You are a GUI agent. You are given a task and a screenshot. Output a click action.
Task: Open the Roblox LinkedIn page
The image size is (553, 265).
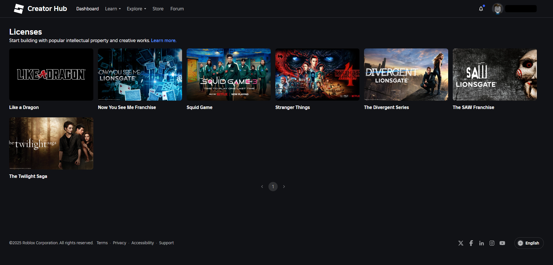click(482, 243)
